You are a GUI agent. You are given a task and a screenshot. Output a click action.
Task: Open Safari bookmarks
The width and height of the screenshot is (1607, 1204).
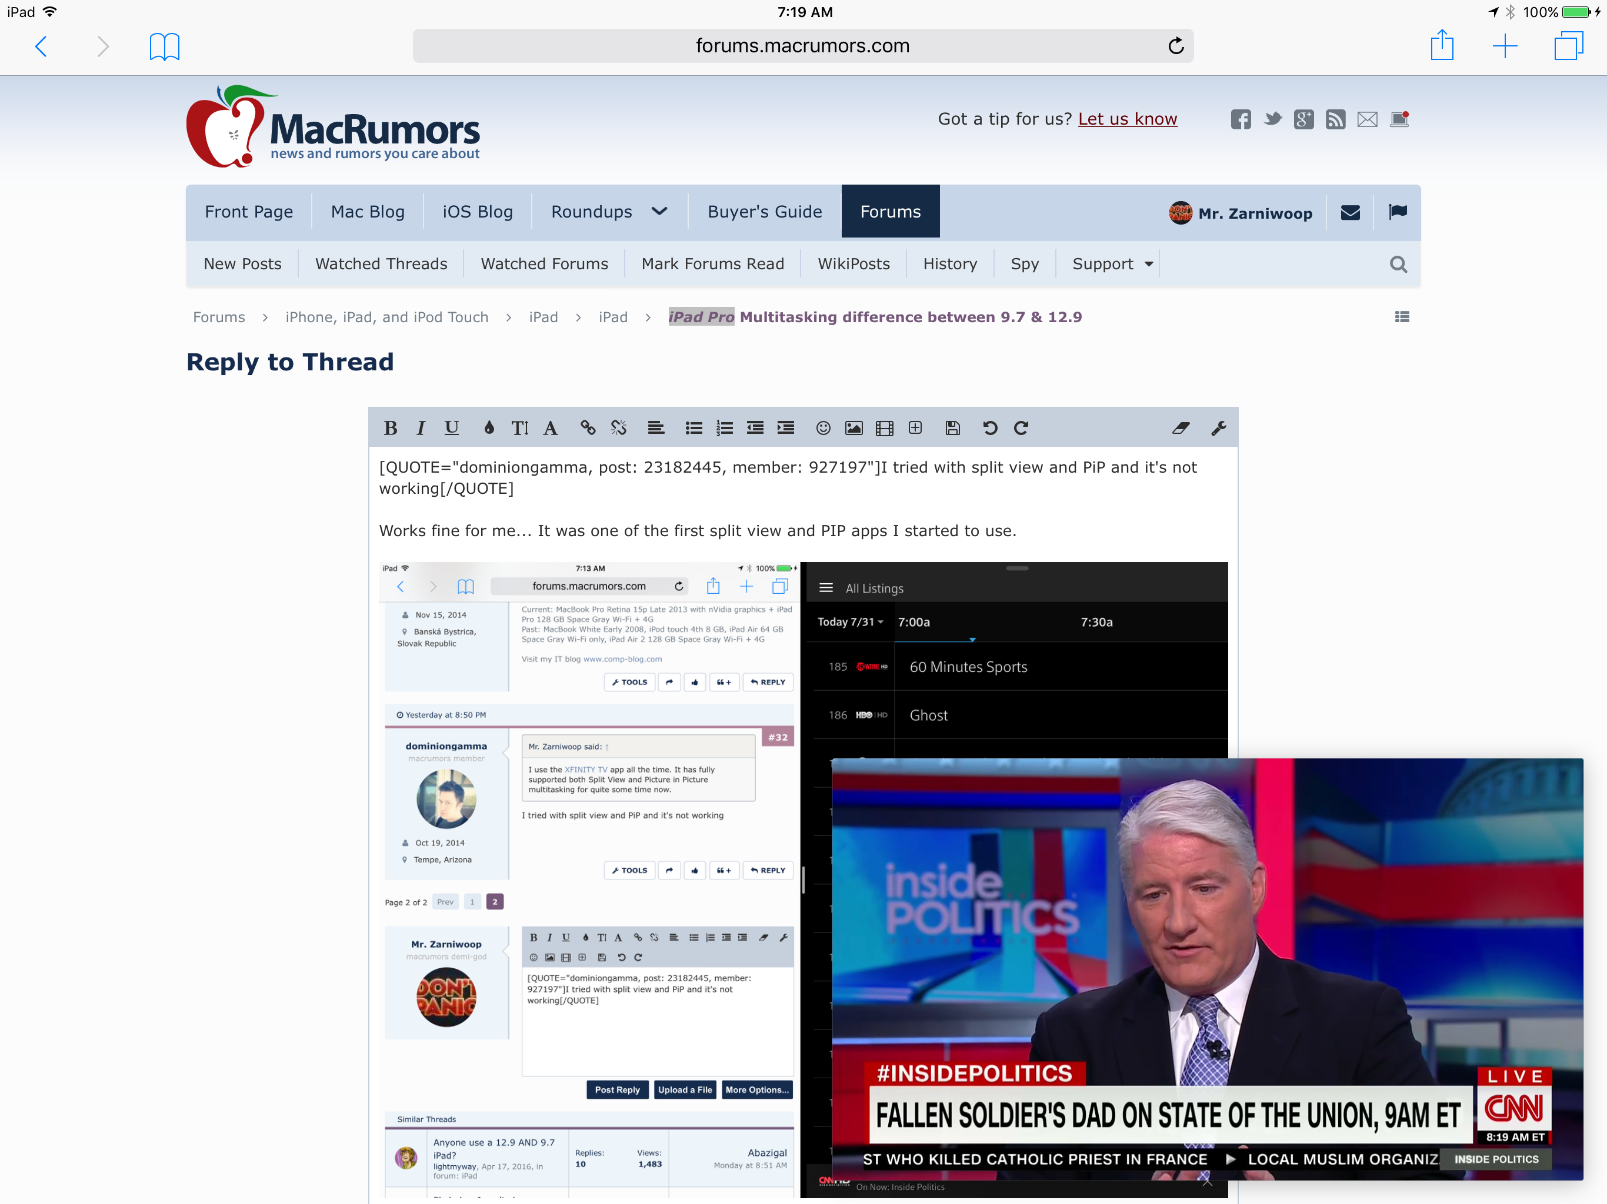pos(164,46)
